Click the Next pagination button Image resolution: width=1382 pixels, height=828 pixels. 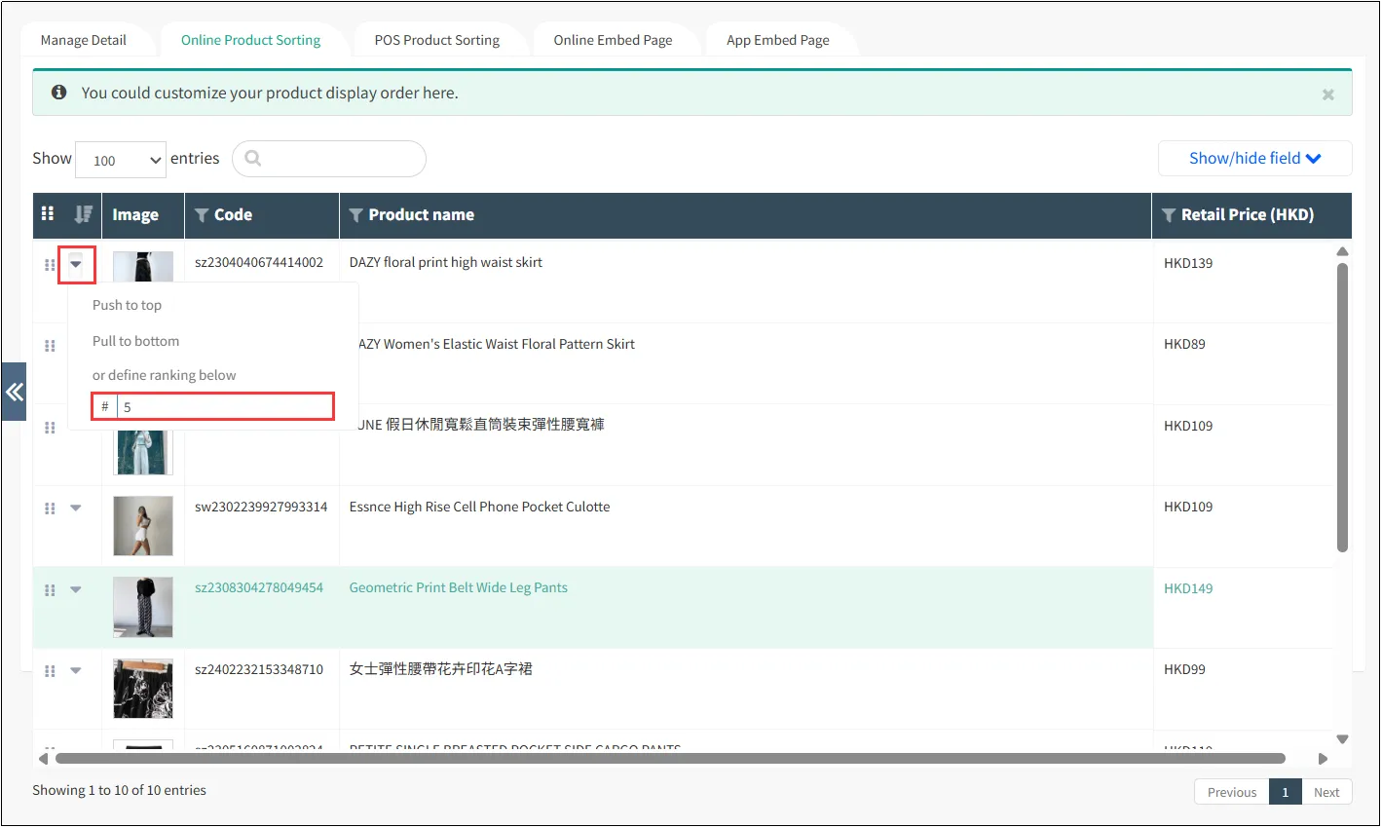tap(1326, 792)
